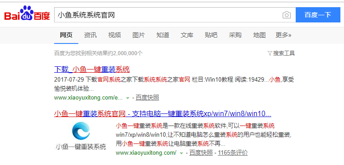Go to the 图片 tab
The width and height of the screenshot is (344, 165).
tap(139, 35)
